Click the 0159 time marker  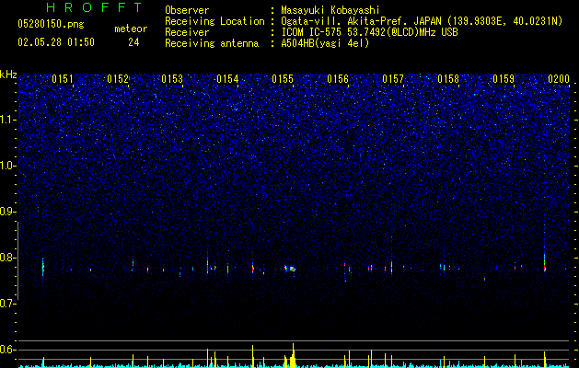point(504,79)
